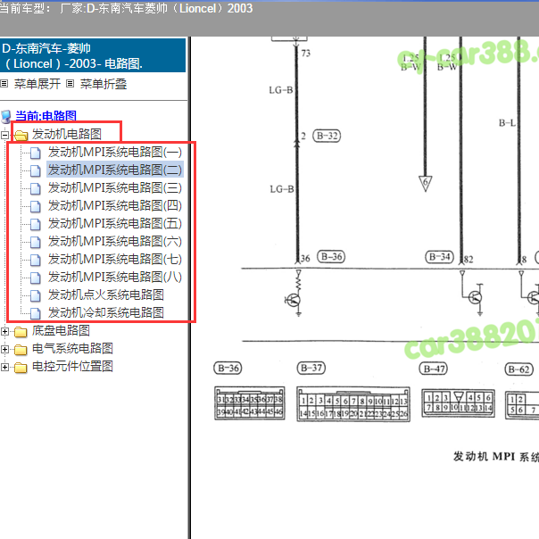The image size is (539, 539).
Task: Open 发动机MPI系统电路图(八)
Action: pyautogui.click(x=115, y=277)
